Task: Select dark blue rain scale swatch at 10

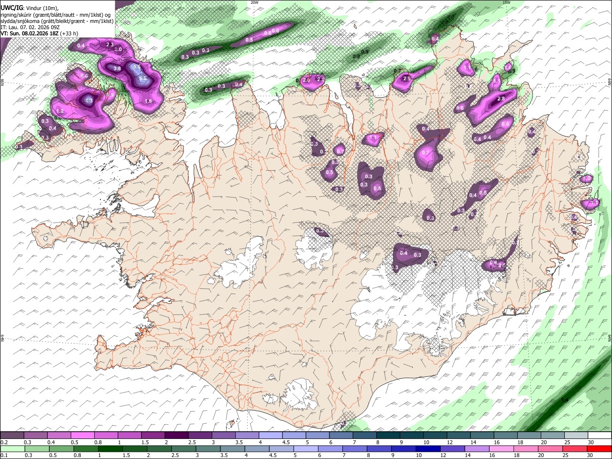Action: coord(428,448)
